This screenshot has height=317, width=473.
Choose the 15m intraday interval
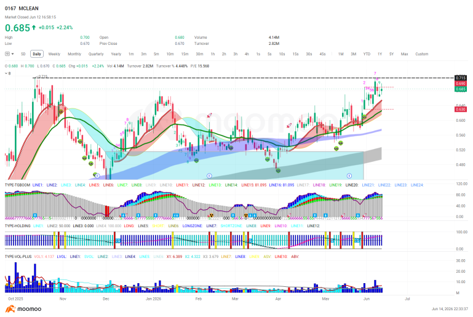[x=185, y=54]
